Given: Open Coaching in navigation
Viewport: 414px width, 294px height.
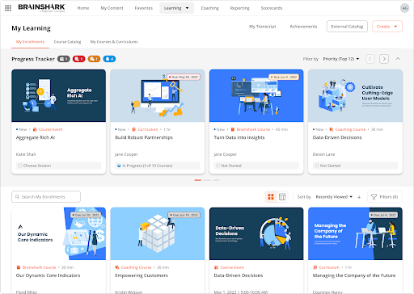Looking at the screenshot, I should click(209, 8).
